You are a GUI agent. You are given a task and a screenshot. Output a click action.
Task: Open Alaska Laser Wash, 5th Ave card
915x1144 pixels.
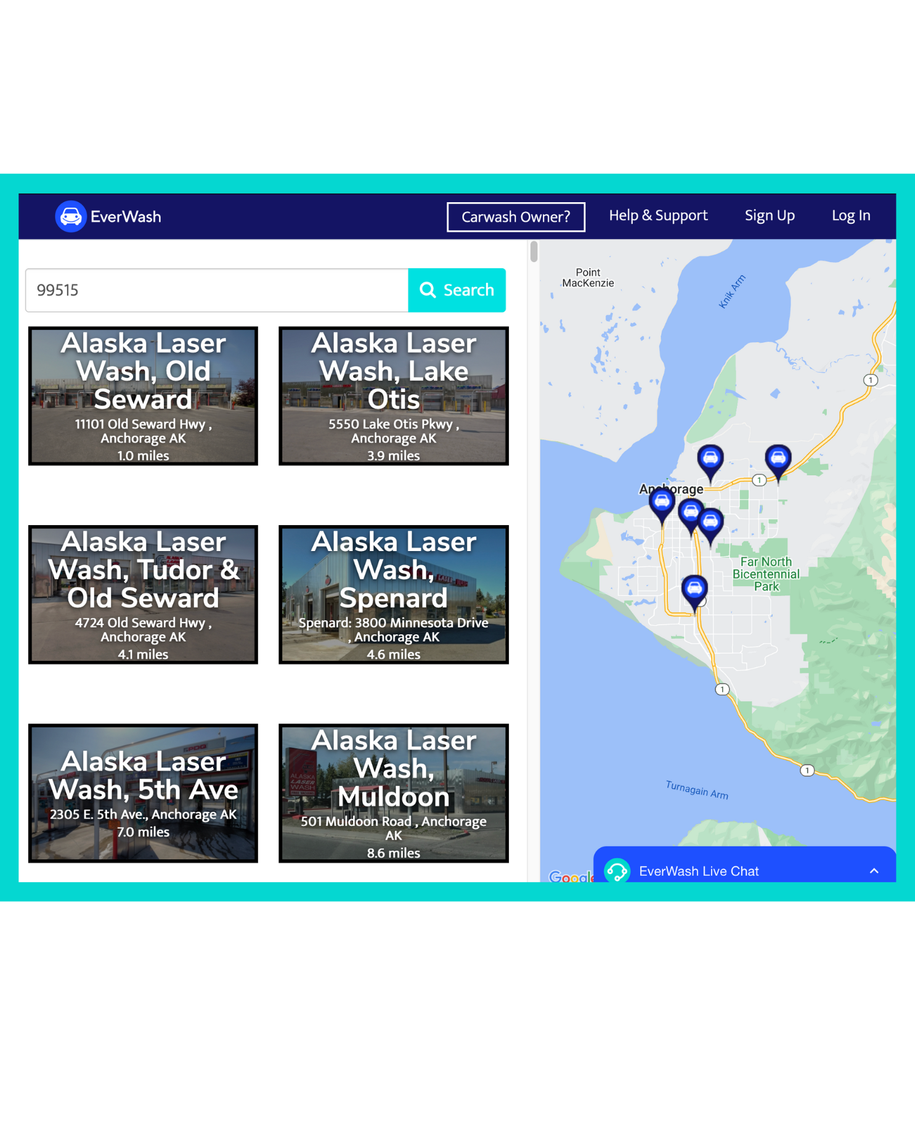pyautogui.click(x=143, y=793)
